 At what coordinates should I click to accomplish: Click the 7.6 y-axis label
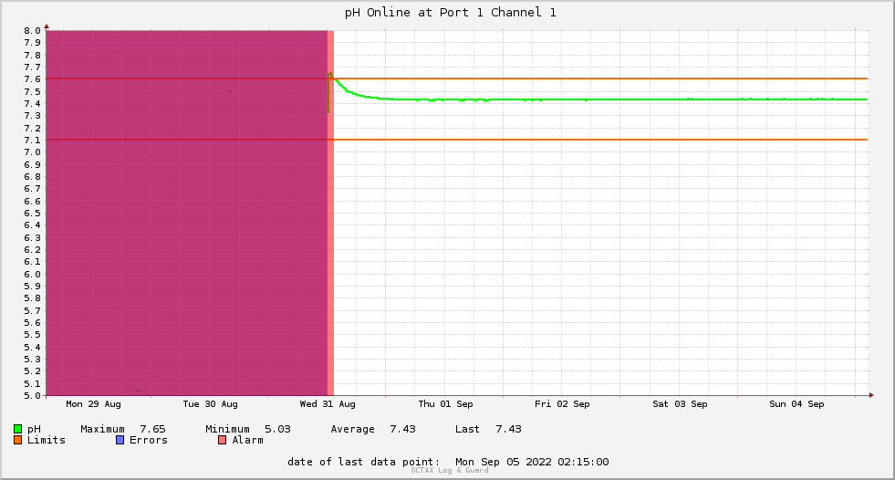click(33, 79)
